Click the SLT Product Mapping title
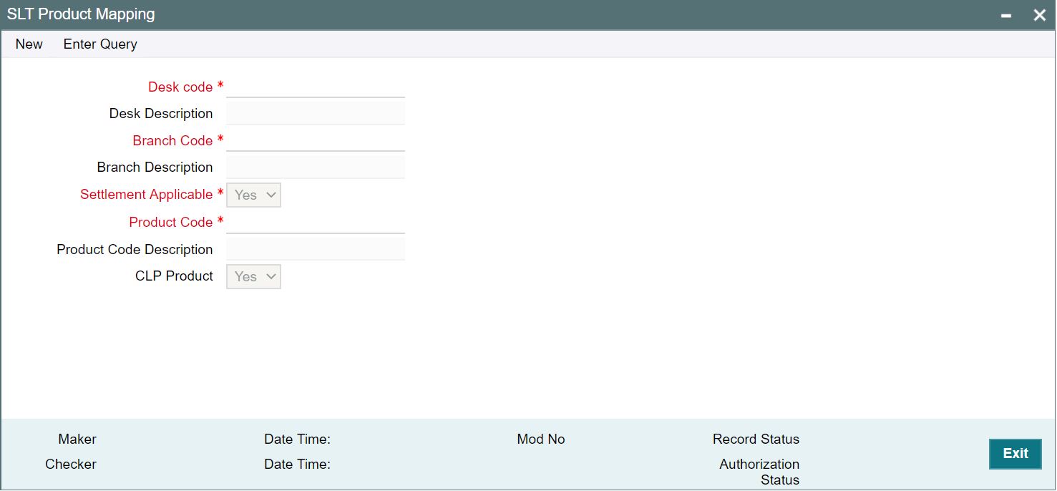This screenshot has height=491, width=1057. [81, 14]
